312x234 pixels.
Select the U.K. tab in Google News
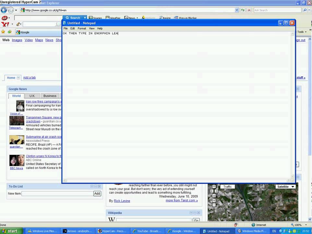(32, 96)
